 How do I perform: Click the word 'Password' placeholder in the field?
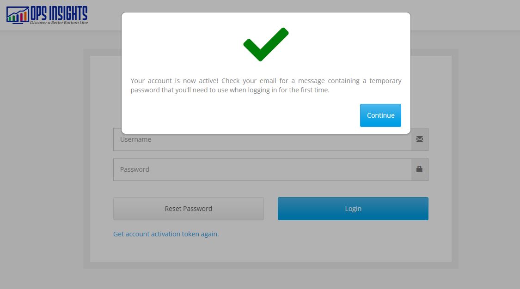coord(135,169)
